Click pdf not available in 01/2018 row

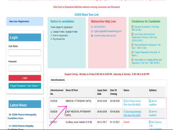(153, 103)
